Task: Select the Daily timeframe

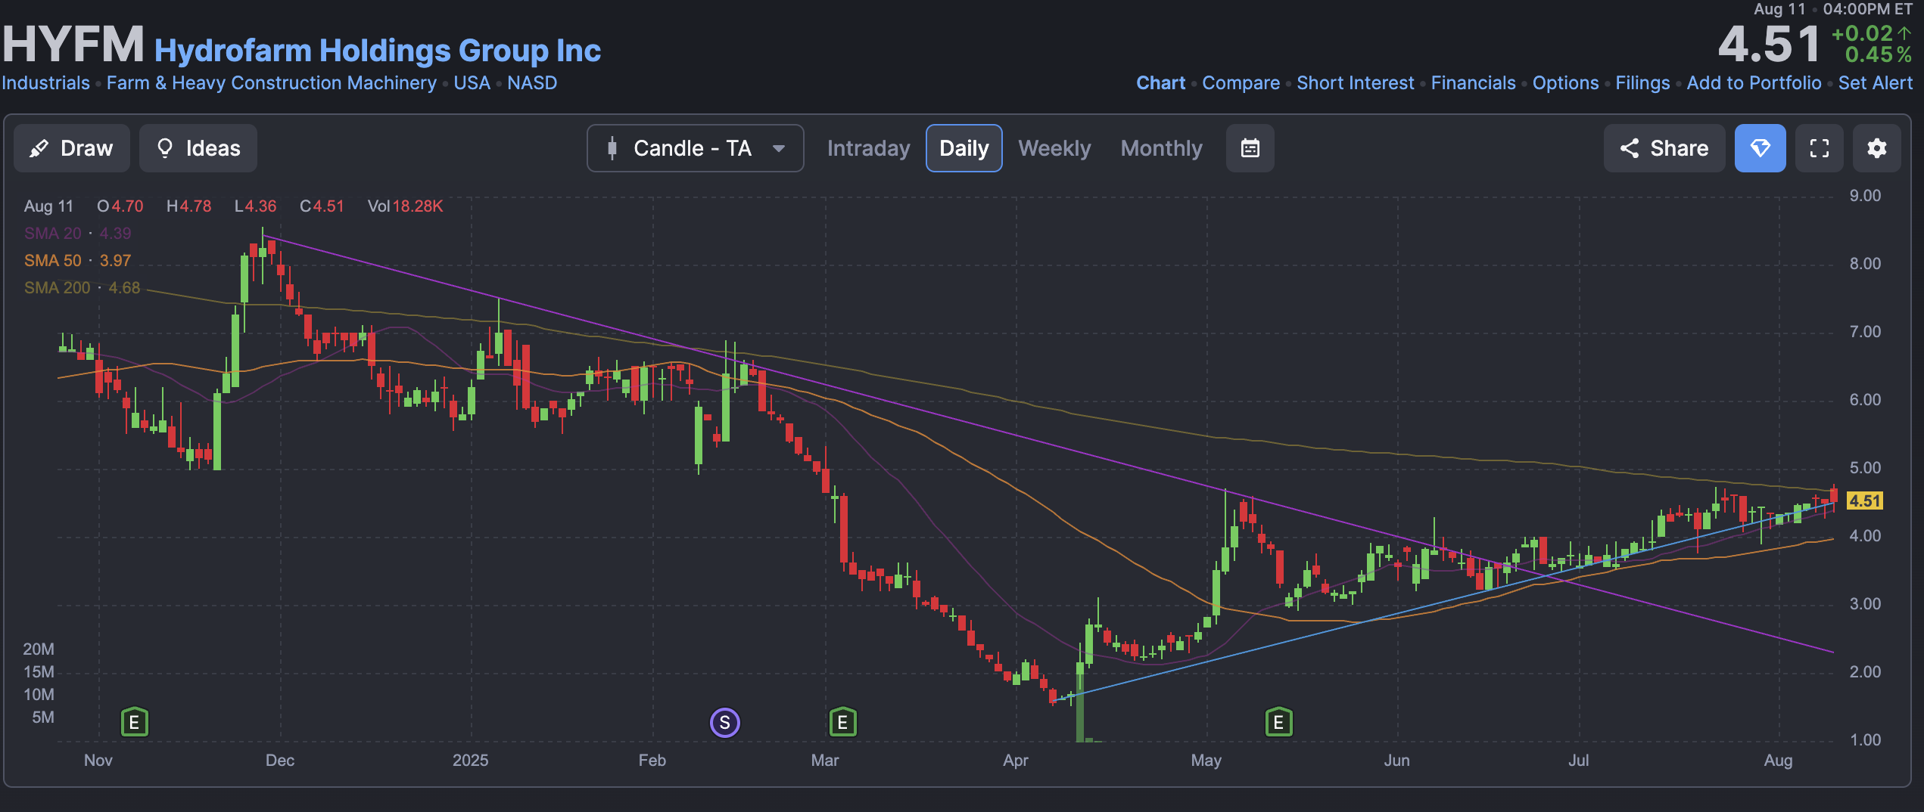Action: click(964, 148)
